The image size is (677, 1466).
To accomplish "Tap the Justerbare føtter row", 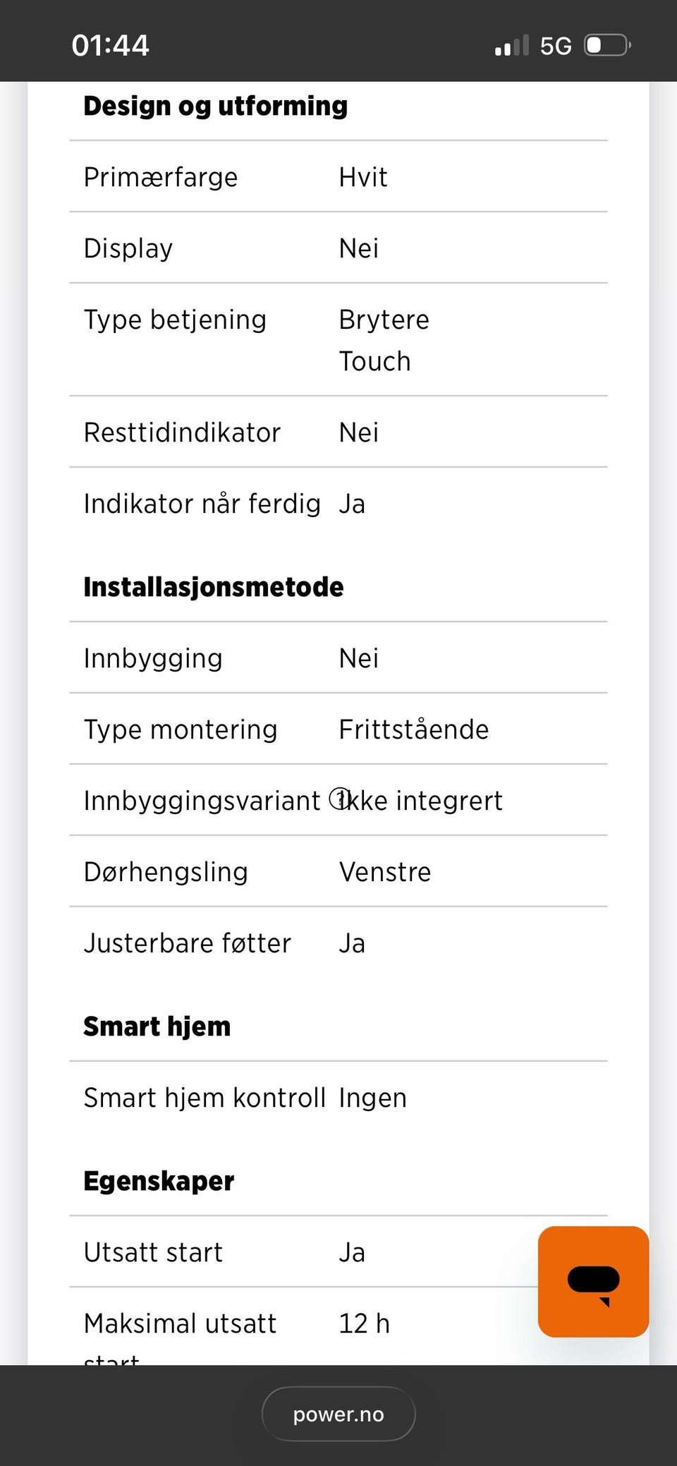I will [x=338, y=943].
